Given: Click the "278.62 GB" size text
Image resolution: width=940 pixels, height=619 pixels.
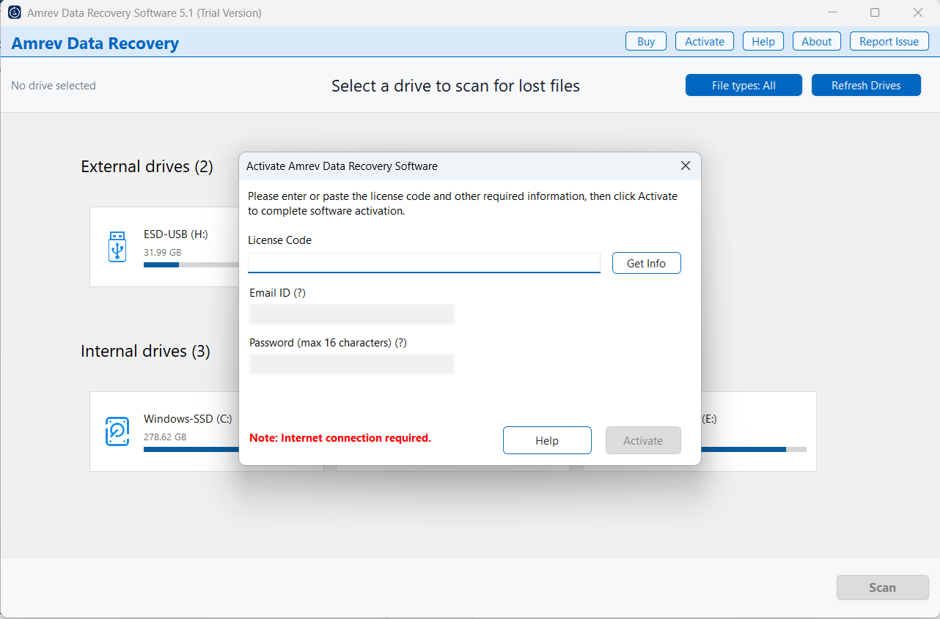Looking at the screenshot, I should 165,437.
